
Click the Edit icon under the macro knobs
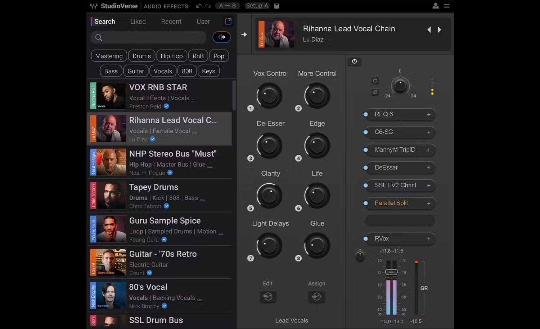click(268, 297)
